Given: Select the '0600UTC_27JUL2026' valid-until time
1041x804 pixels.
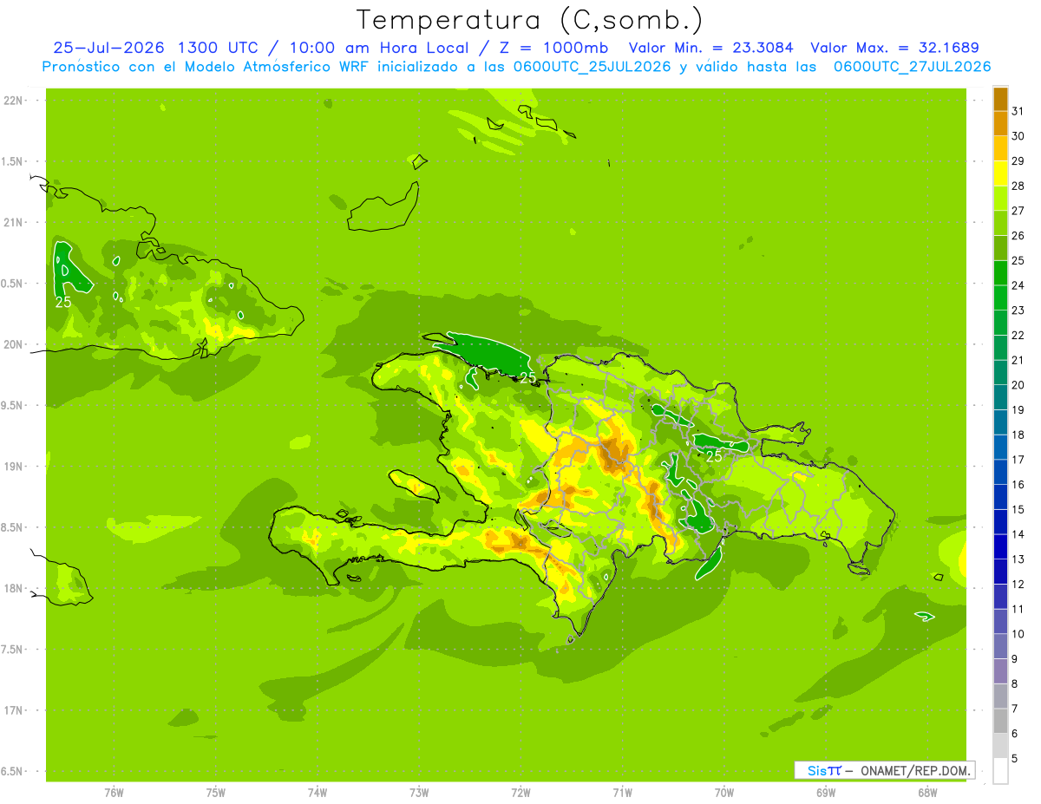Looking at the screenshot, I should coord(913,67).
